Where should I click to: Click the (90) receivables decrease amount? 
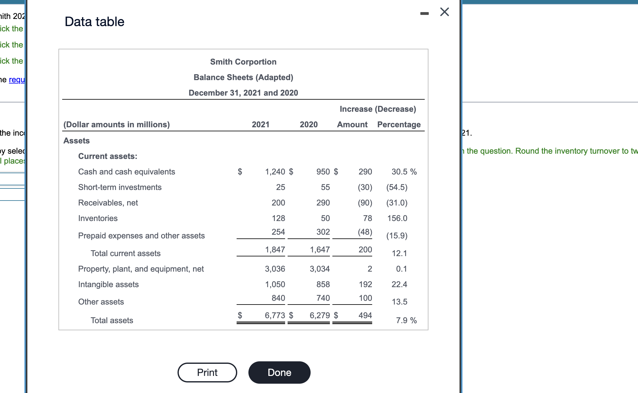pyautogui.click(x=365, y=203)
